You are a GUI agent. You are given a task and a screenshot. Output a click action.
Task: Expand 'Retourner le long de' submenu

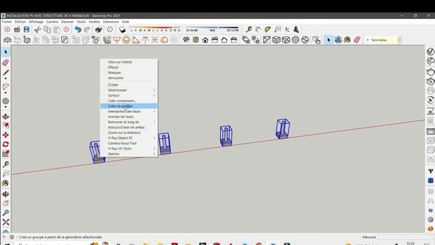point(129,122)
